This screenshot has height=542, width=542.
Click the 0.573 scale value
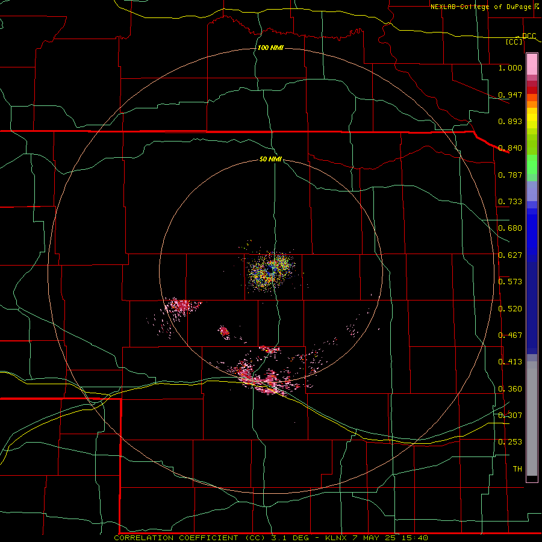pyautogui.click(x=510, y=282)
